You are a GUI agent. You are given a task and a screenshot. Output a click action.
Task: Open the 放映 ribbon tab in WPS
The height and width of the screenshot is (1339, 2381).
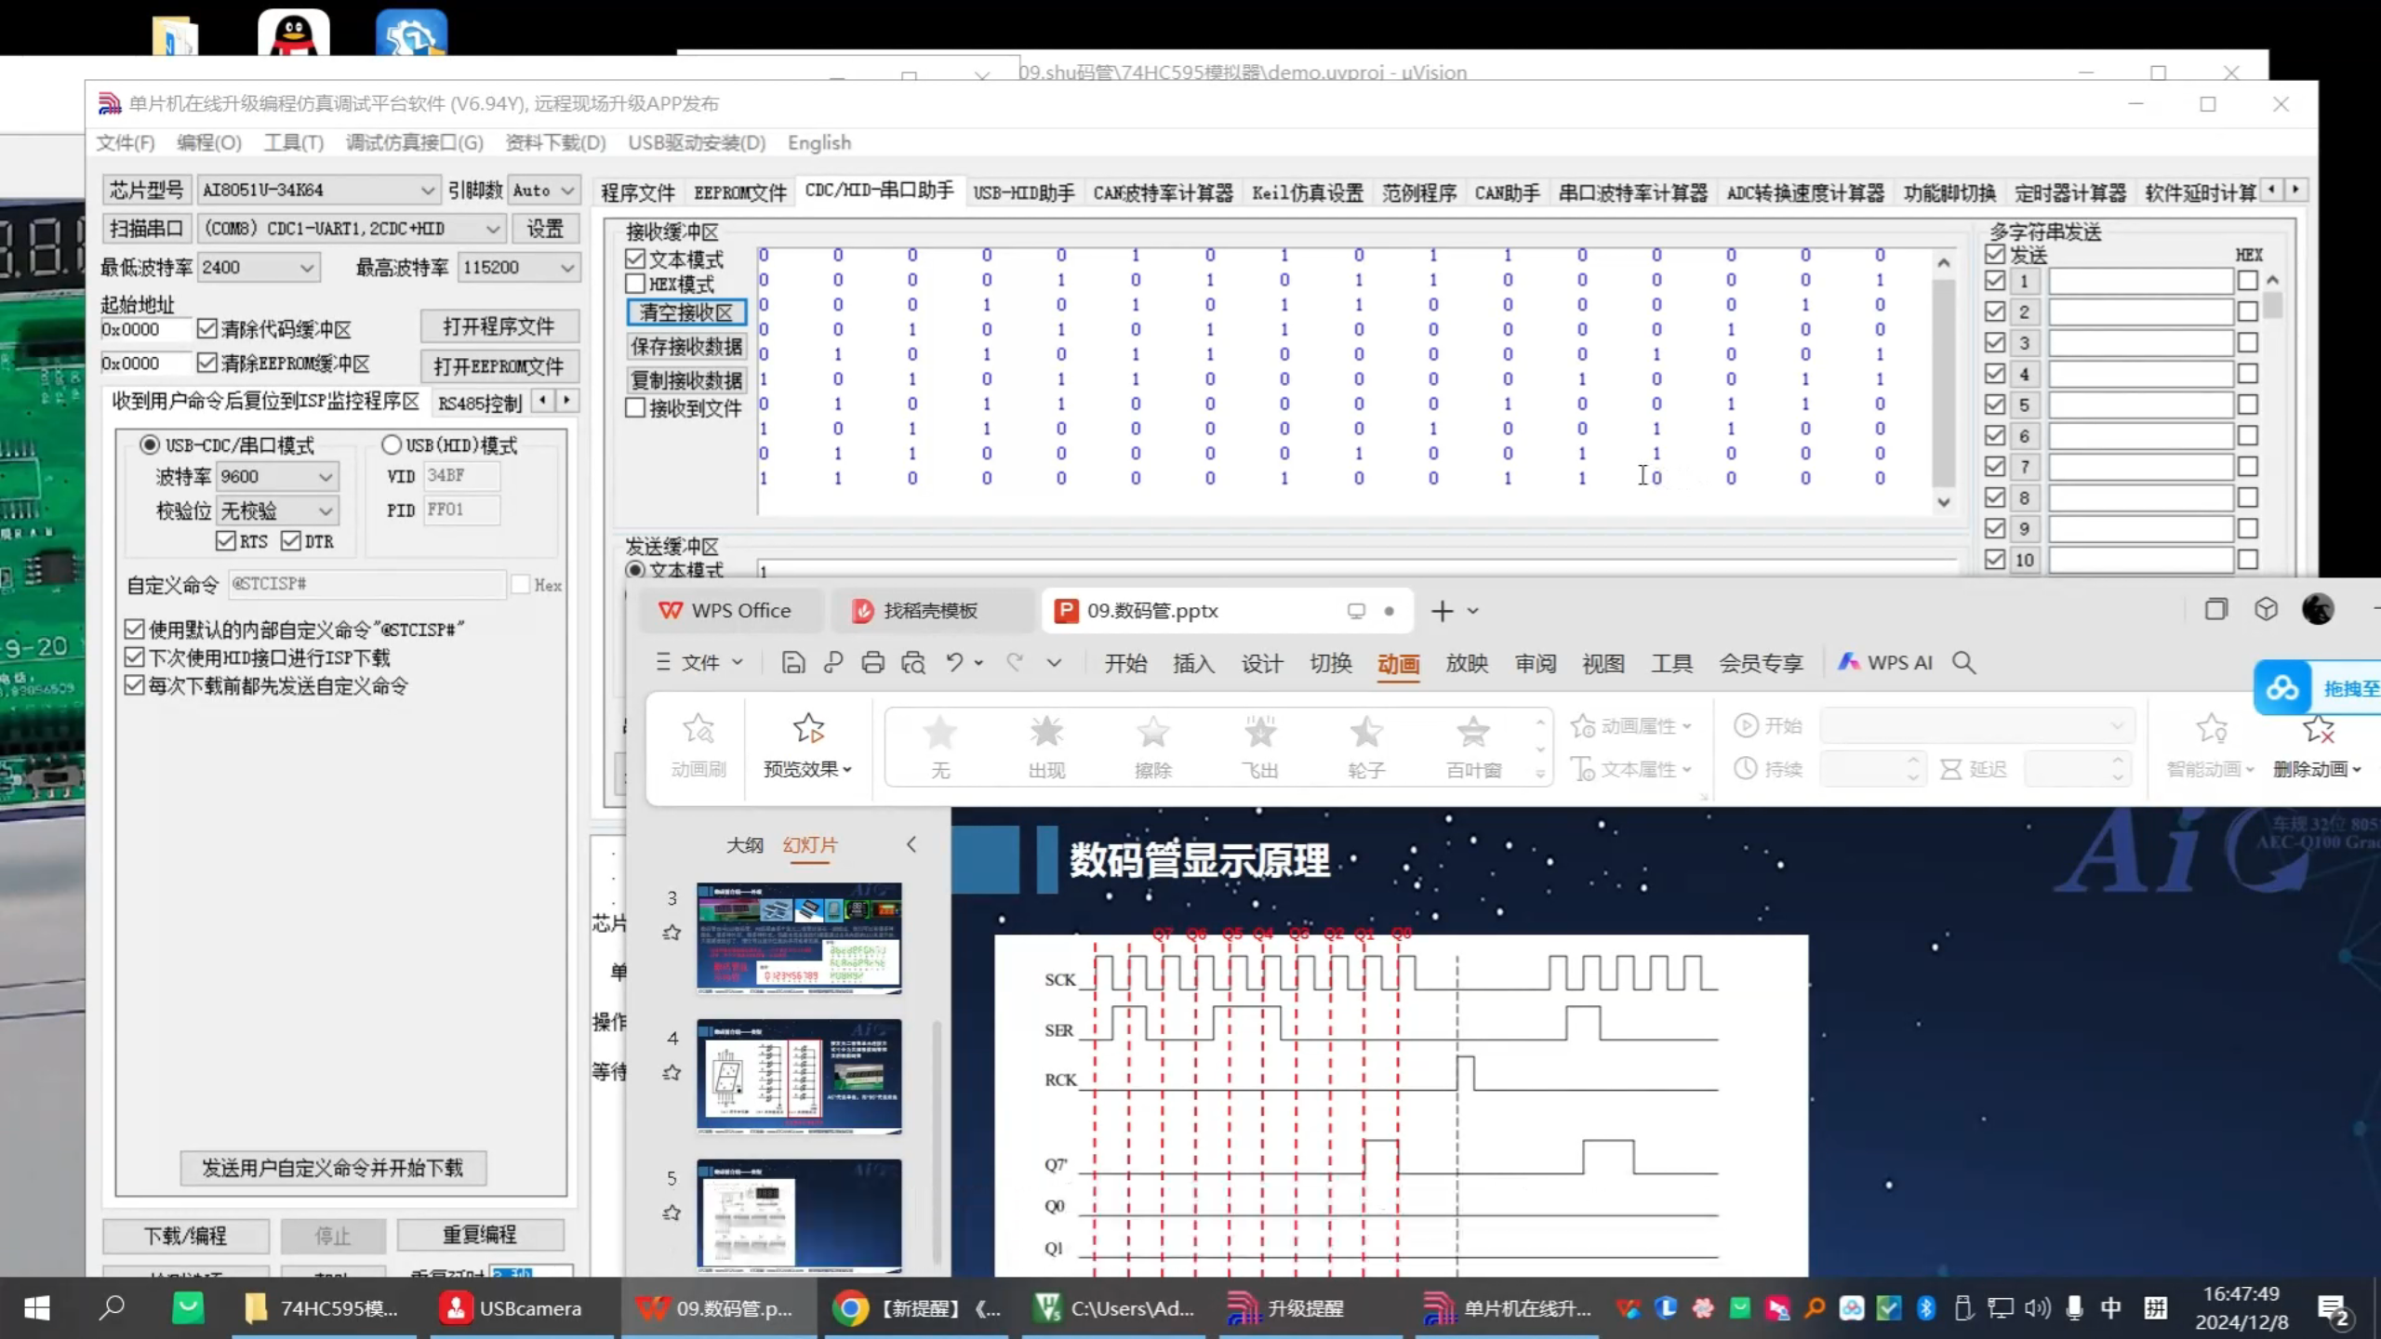[1467, 662]
